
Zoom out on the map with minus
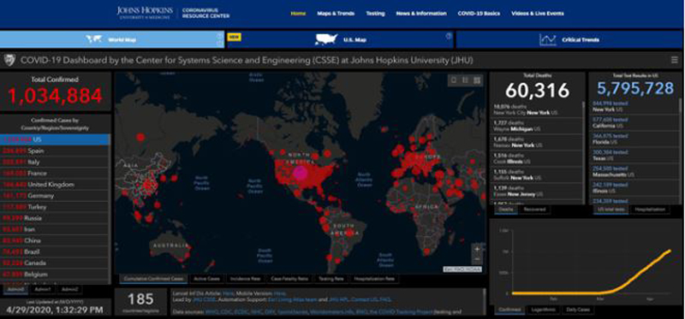[x=477, y=259]
